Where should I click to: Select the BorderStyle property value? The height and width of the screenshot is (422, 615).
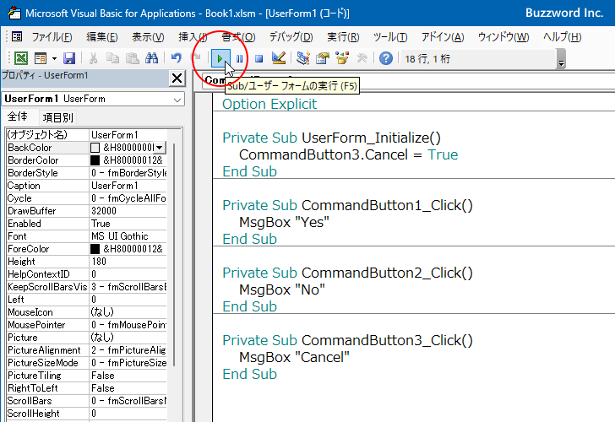pos(128,173)
